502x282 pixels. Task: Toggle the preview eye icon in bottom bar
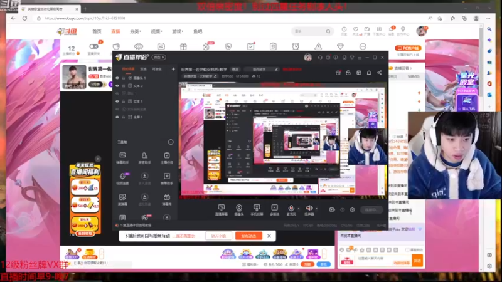[x=342, y=210]
